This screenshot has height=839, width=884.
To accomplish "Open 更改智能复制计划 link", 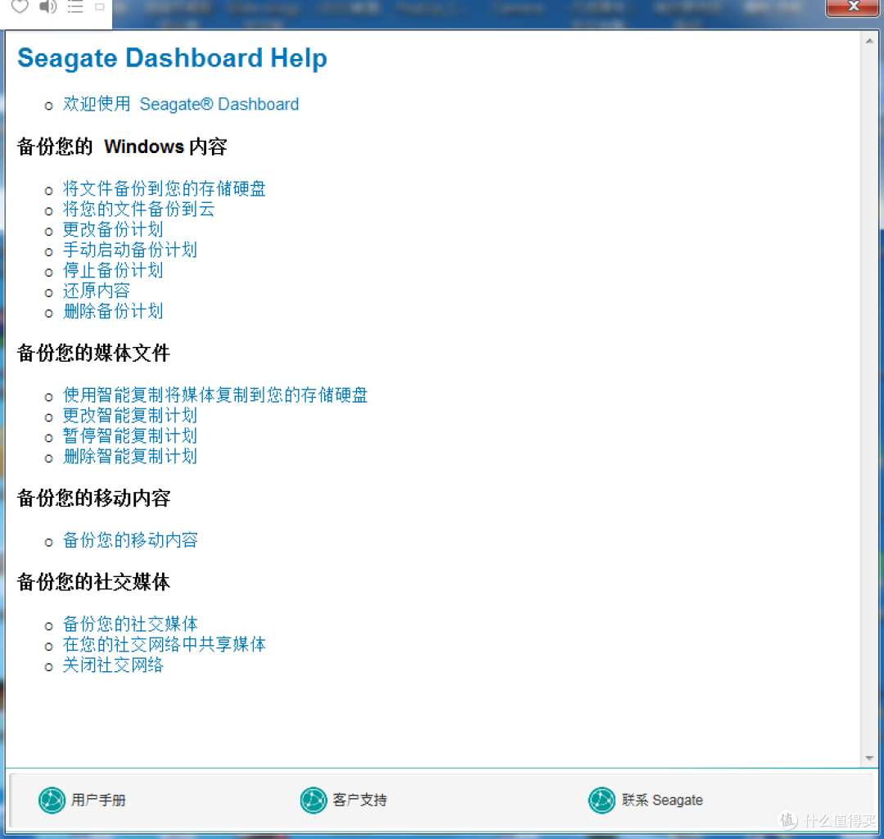I will [x=129, y=416].
